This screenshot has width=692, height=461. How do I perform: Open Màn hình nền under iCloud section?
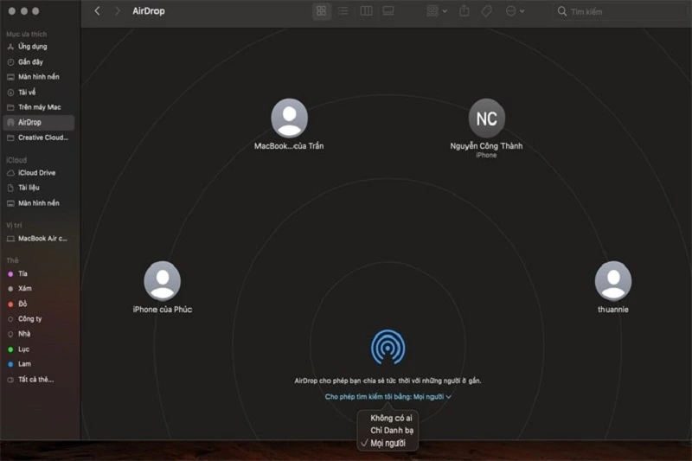(x=38, y=203)
